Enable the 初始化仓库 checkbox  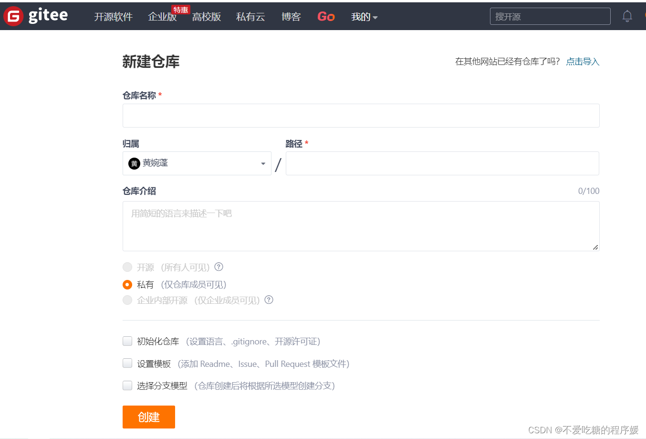[127, 341]
